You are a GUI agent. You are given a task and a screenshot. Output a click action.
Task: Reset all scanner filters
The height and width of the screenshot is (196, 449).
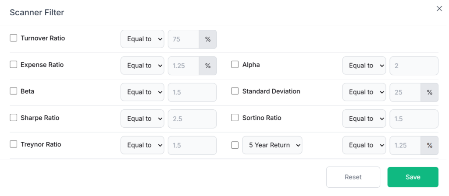(x=353, y=177)
